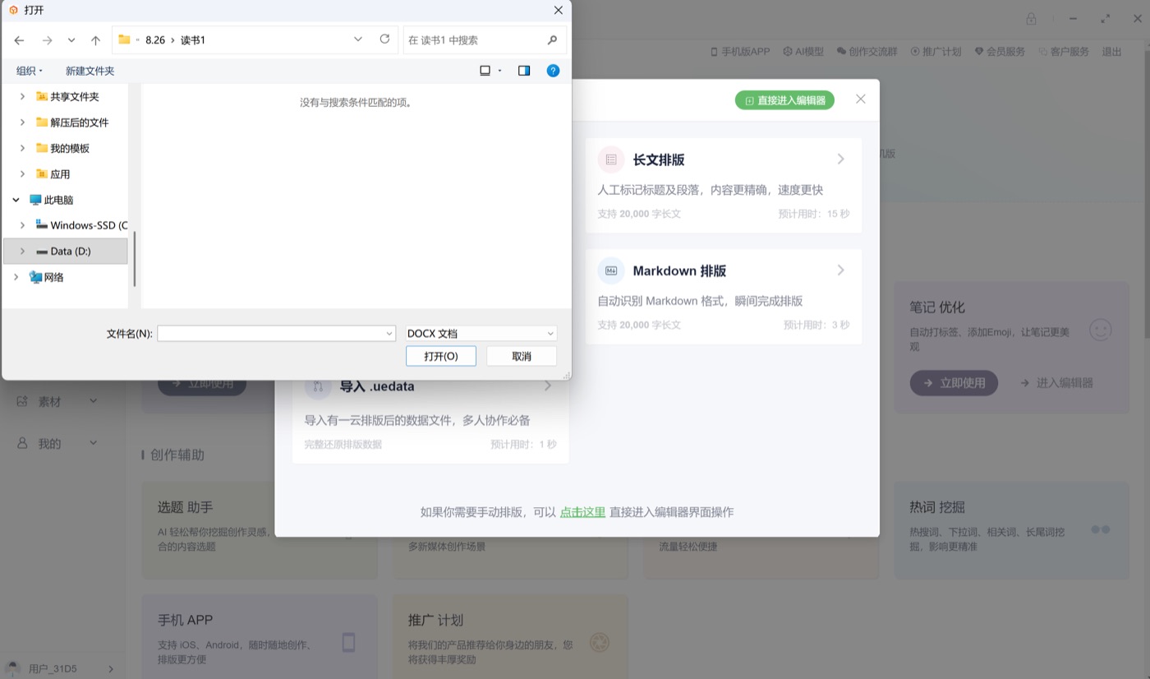The image size is (1150, 679).
Task: Expand the 共享文件夹 tree node
Action: point(22,96)
